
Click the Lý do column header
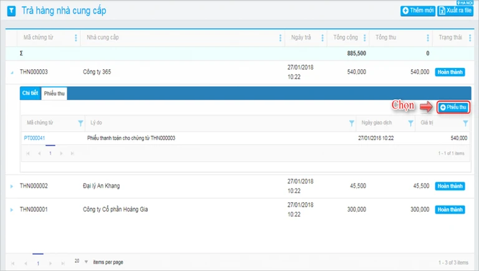pos(96,122)
